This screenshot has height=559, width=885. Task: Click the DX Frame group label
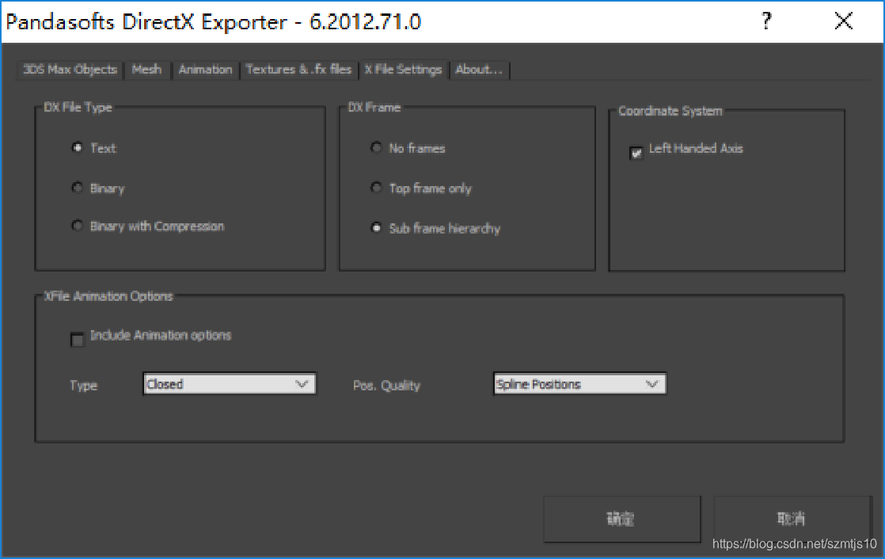[374, 107]
